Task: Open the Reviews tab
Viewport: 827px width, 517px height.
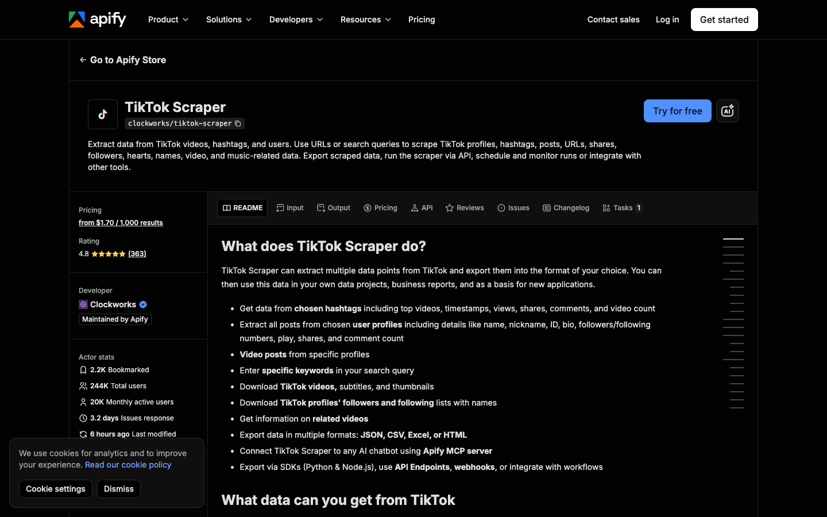Action: (465, 208)
